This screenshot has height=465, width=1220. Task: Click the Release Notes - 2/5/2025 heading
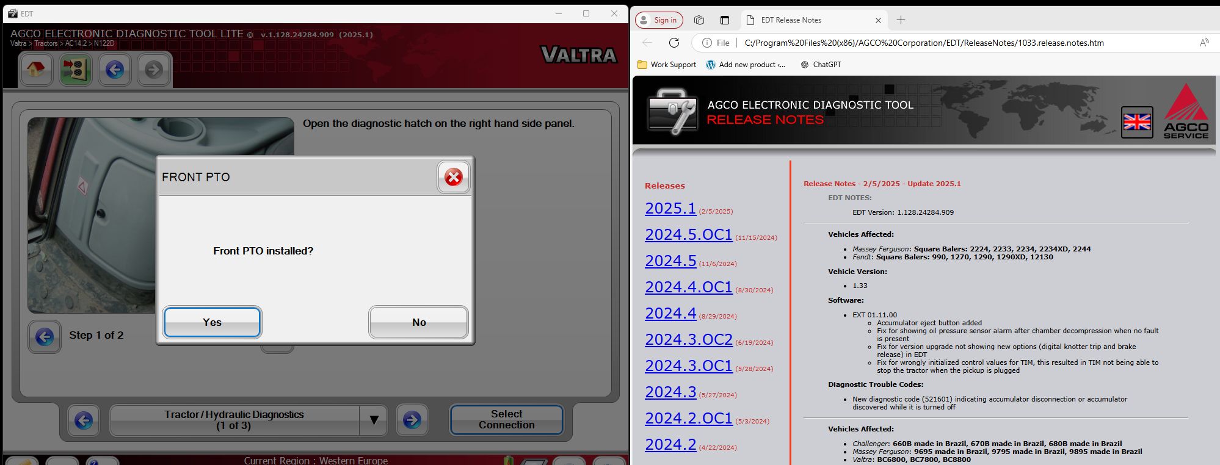(882, 184)
